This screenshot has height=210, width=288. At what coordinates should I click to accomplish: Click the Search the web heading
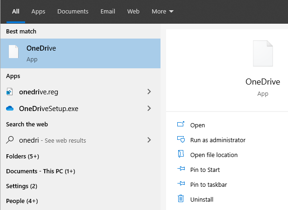click(27, 124)
